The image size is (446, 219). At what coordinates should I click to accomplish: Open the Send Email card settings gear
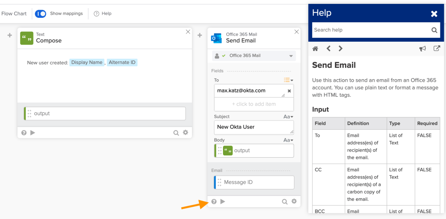294,202
